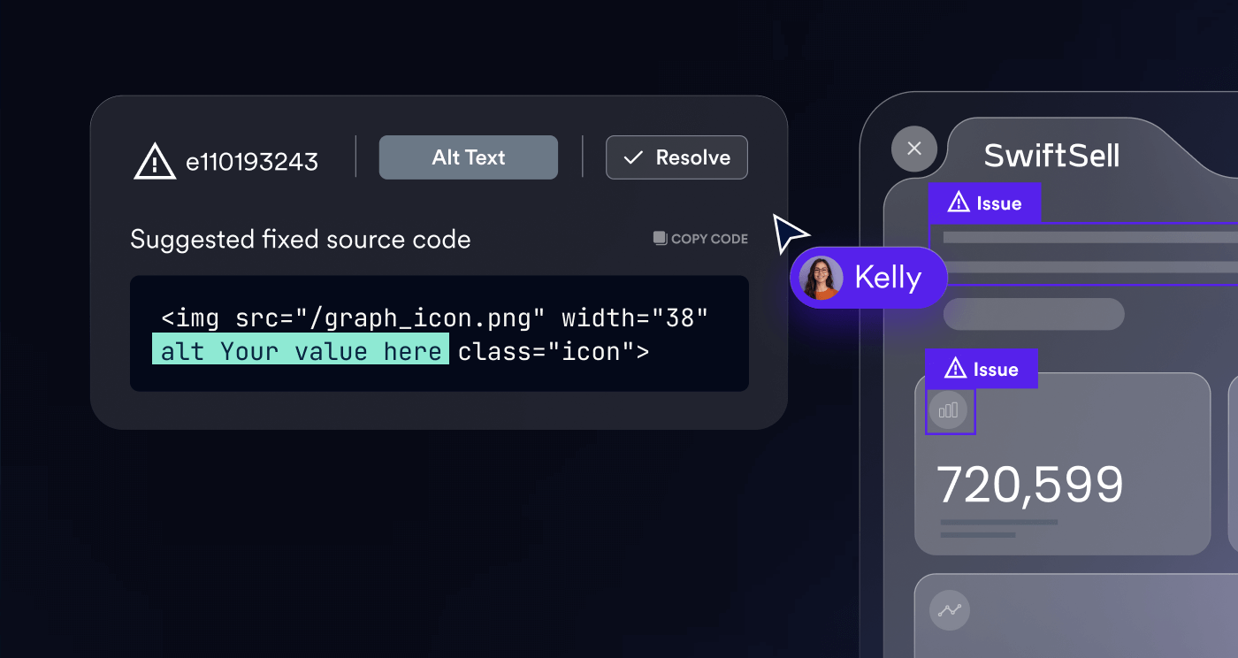
Task: Click the warning triangle beside e110193243
Action: pos(154,161)
